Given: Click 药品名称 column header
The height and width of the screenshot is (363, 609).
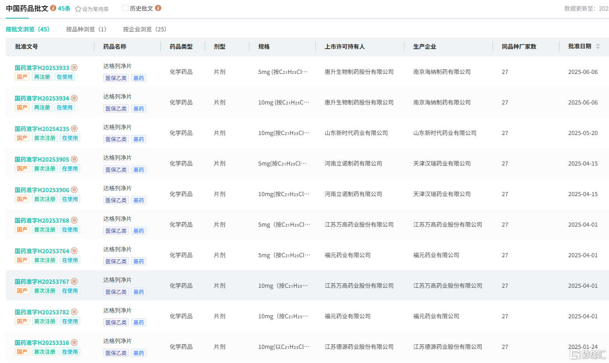Looking at the screenshot, I should tap(115, 46).
